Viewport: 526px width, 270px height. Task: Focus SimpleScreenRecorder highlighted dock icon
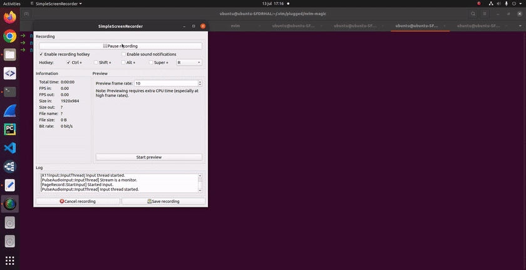10,204
